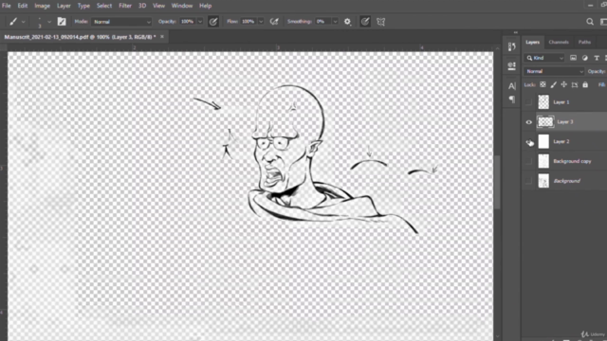The image size is (607, 341).
Task: Open the Kind filter dropdown
Action: [544, 58]
